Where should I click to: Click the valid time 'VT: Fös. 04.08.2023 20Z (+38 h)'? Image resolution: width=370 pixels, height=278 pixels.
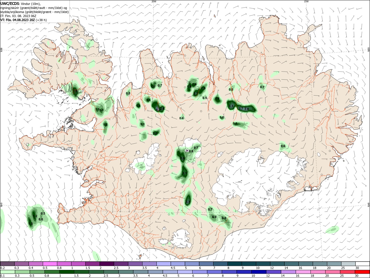coord(23,20)
